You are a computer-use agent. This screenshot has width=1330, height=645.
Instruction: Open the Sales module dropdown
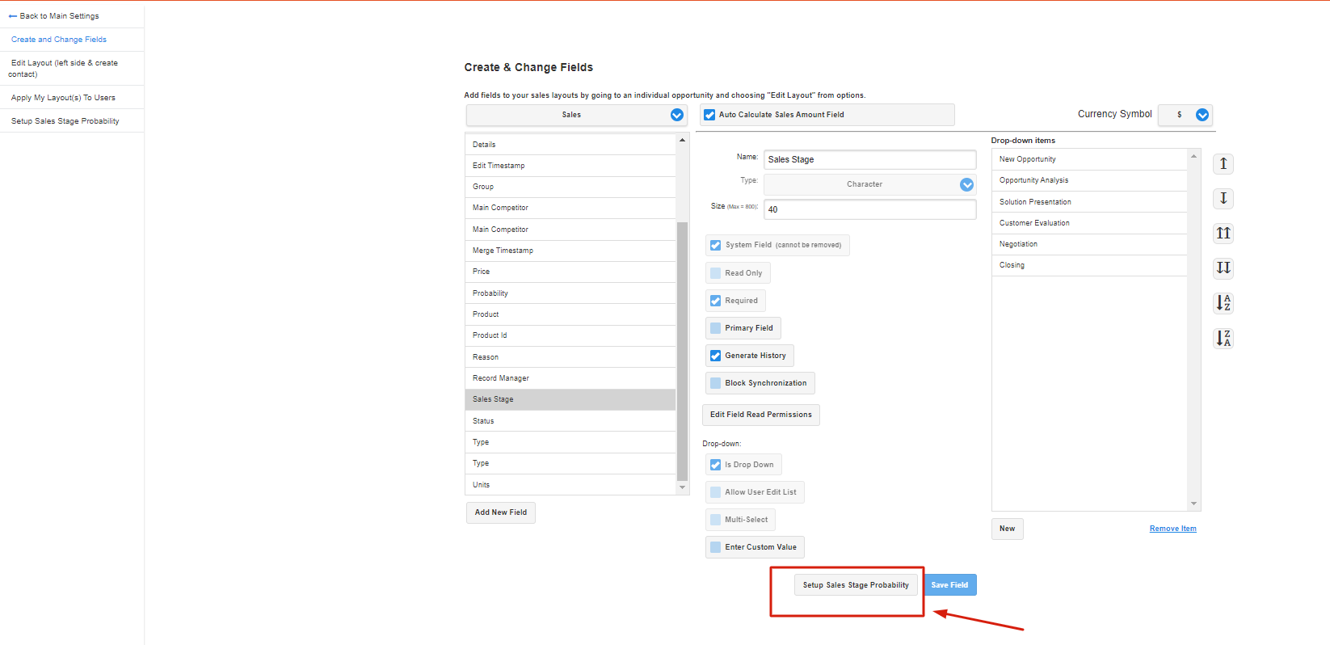pos(676,115)
